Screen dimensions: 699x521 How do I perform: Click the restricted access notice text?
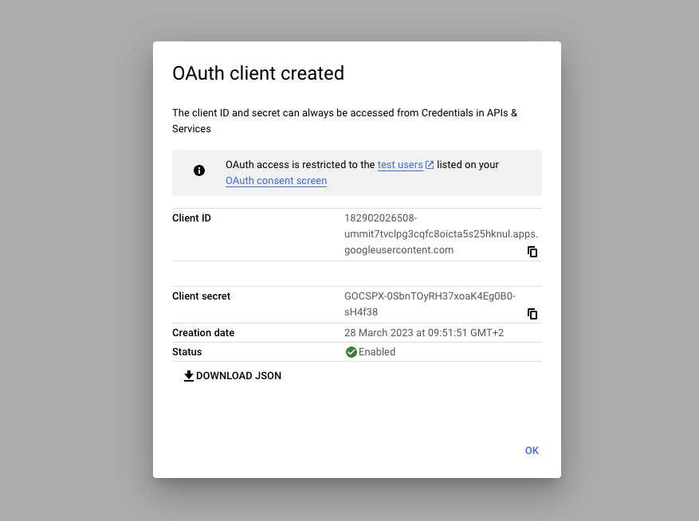(362, 172)
